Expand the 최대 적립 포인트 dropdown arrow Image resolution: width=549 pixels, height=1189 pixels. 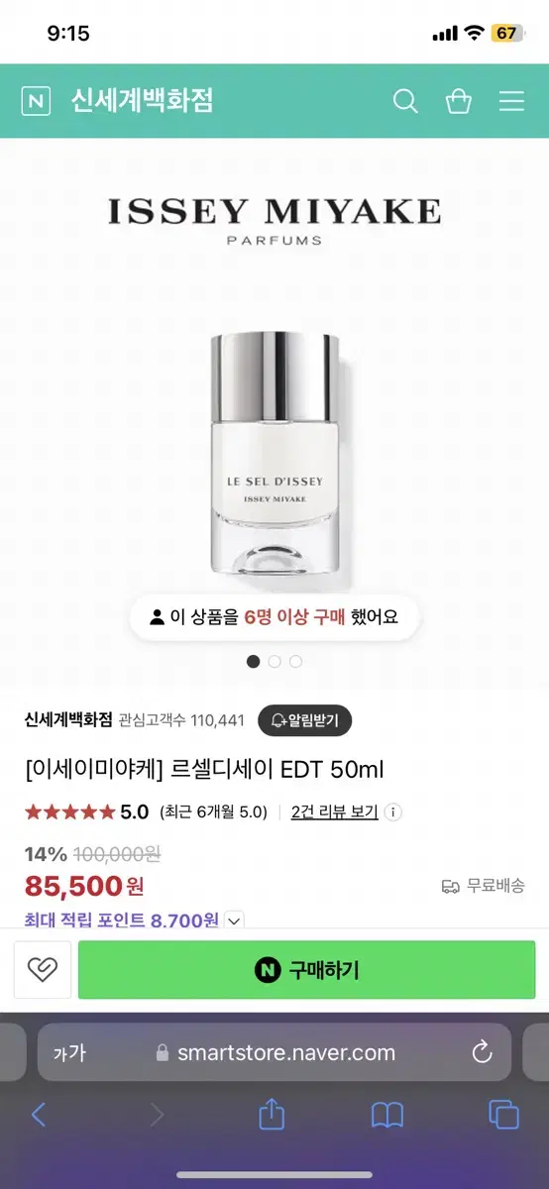234,920
